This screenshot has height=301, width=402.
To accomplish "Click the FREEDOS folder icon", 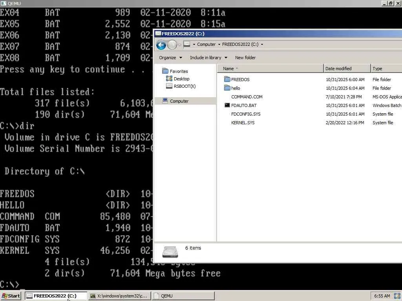I will 227,79.
